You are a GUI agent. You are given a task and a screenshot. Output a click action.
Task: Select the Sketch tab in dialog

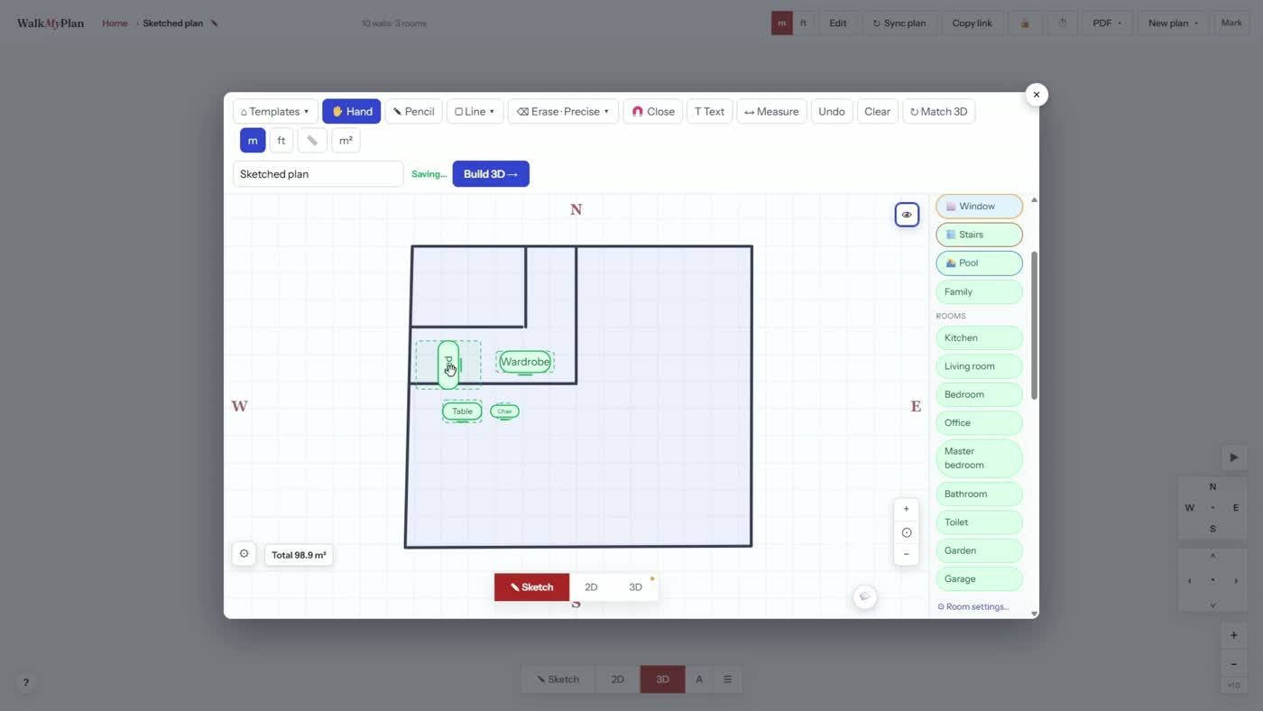pos(531,587)
